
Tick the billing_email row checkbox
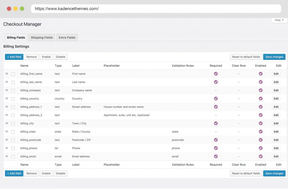pos(13,157)
